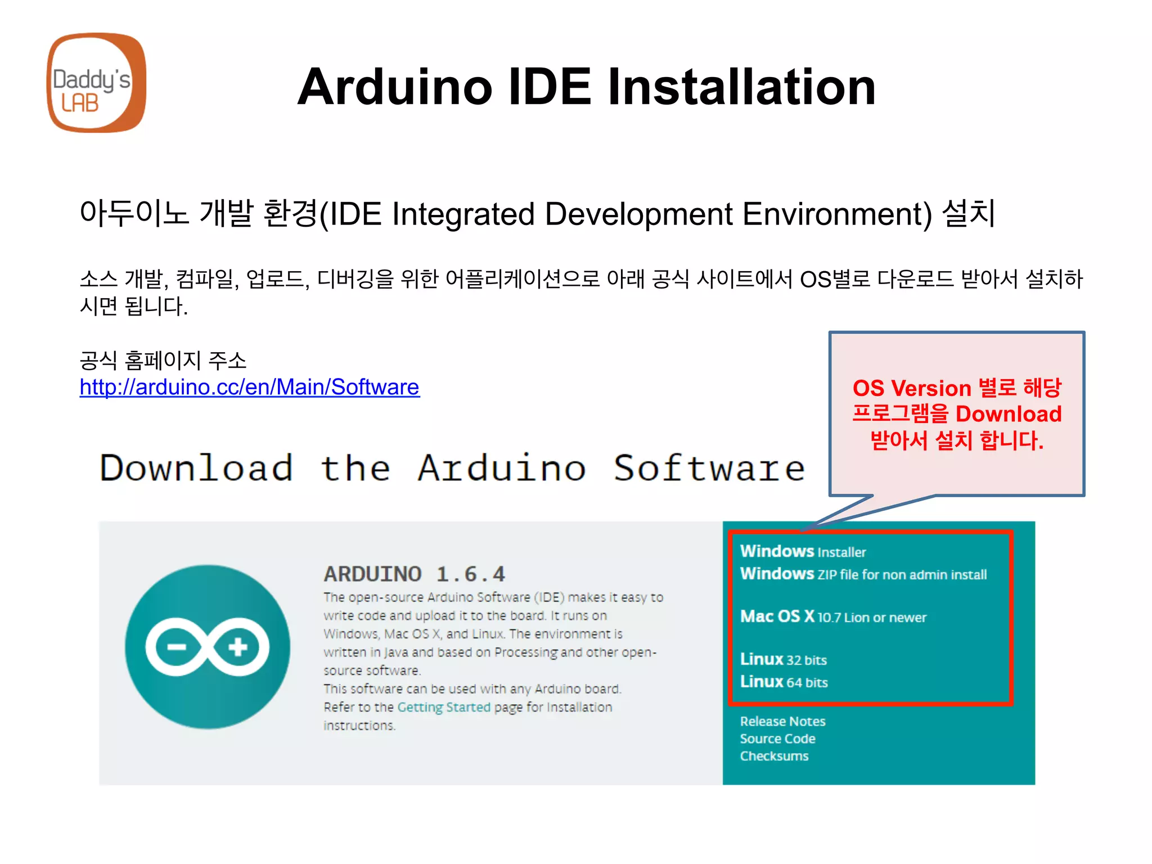Click the red OS Version callout box
This screenshot has height=864, width=1152.
(x=956, y=413)
